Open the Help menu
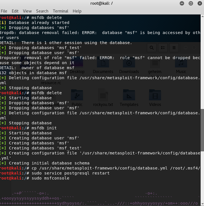This screenshot has height=206, width=204. [77, 11]
